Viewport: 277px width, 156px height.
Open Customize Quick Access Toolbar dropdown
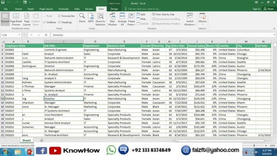30,2
